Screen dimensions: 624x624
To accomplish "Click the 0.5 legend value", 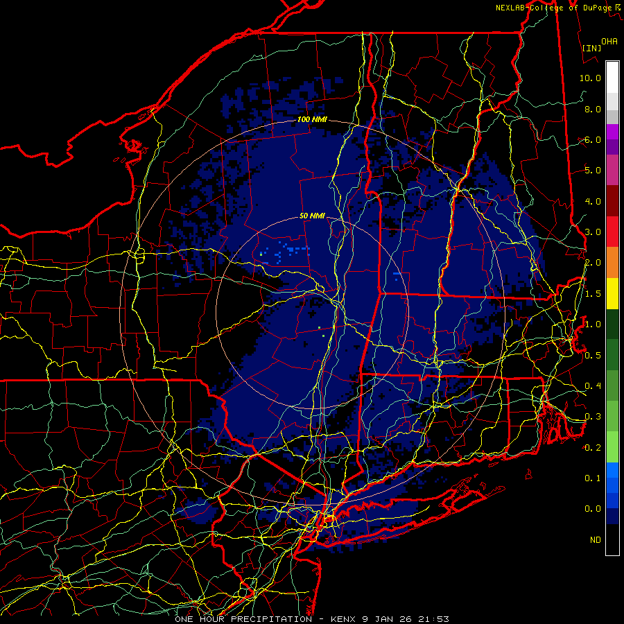I will coord(593,355).
